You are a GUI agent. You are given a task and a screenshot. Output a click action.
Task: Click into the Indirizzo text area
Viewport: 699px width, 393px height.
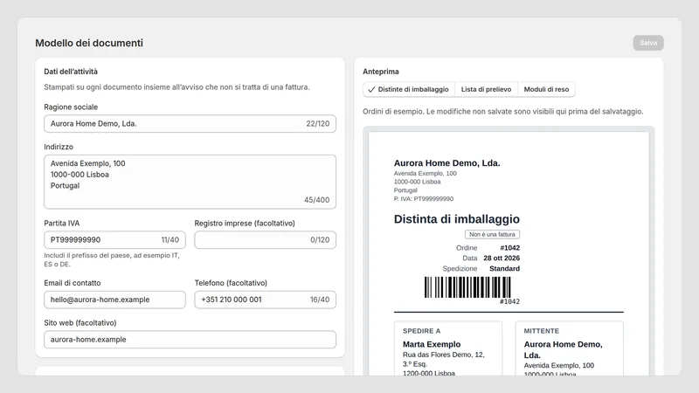point(190,182)
